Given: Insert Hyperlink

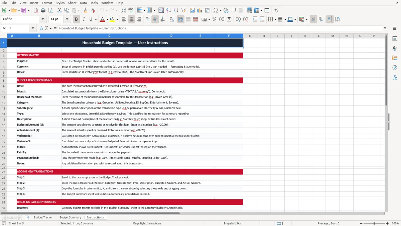Looking at the screenshot, I should pyautogui.click(x=226, y=10).
